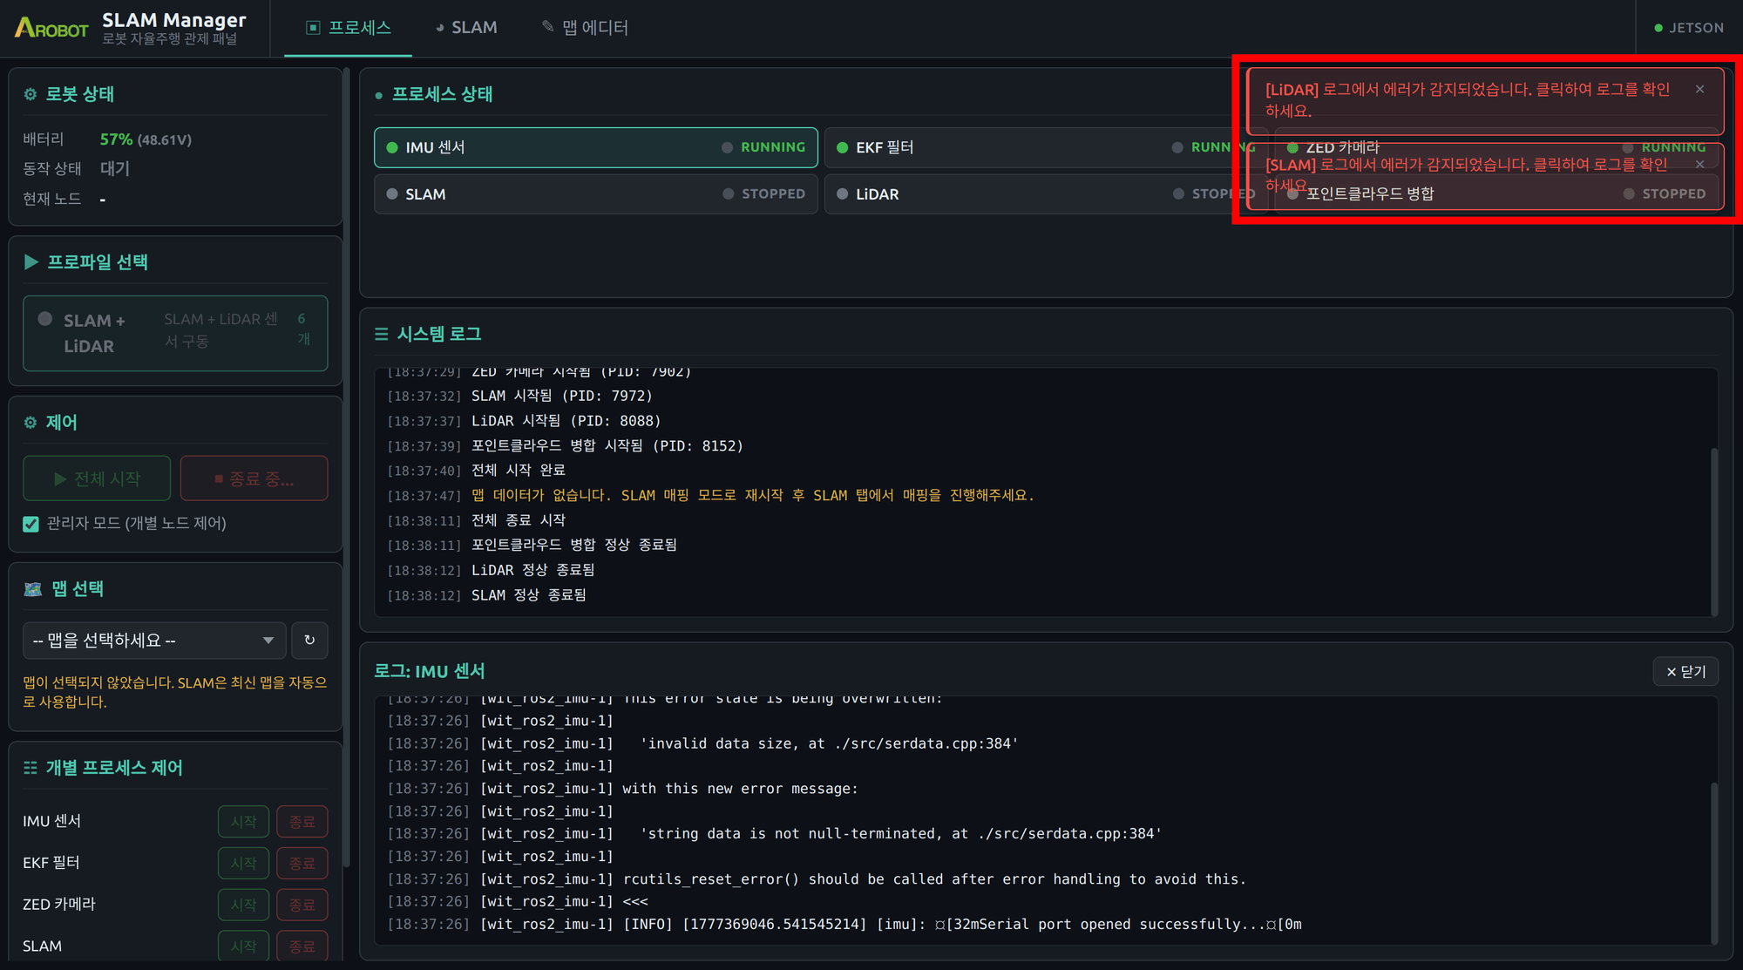Toggle 관리자 모드 checkbox
The width and height of the screenshot is (1743, 970).
point(31,524)
